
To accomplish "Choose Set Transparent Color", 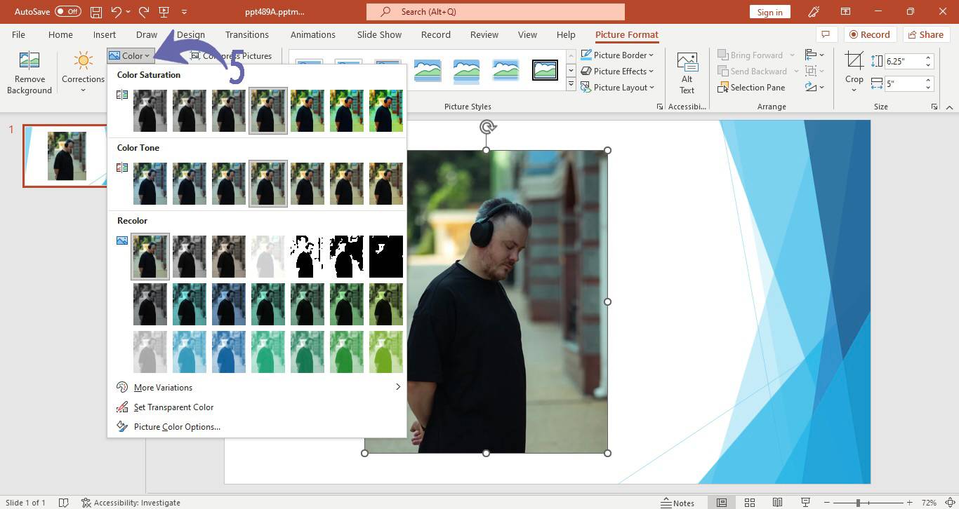I will tap(258, 407).
